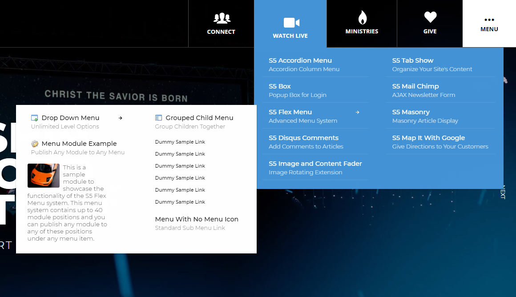
Task: Click S5 Disqus Comments link
Action: (x=303, y=138)
